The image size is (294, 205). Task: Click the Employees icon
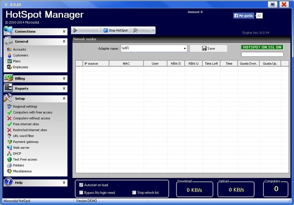click(10, 67)
